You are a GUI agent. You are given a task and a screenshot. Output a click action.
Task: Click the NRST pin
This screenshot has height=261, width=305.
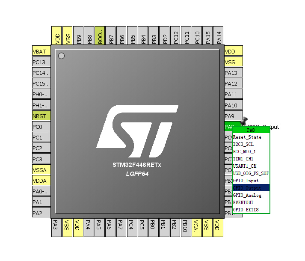coord(41,116)
